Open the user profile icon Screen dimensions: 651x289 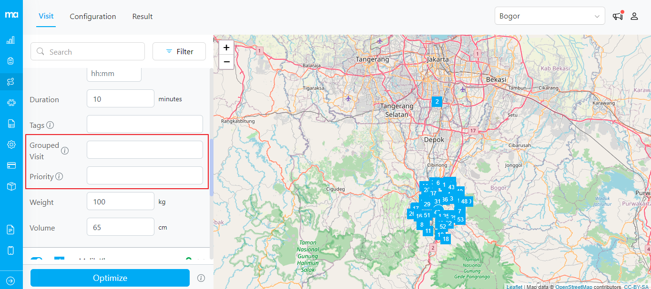(634, 16)
